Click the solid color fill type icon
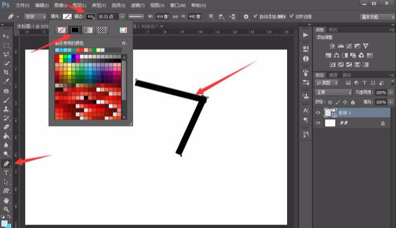The height and width of the screenshot is (228, 396). coord(75,30)
